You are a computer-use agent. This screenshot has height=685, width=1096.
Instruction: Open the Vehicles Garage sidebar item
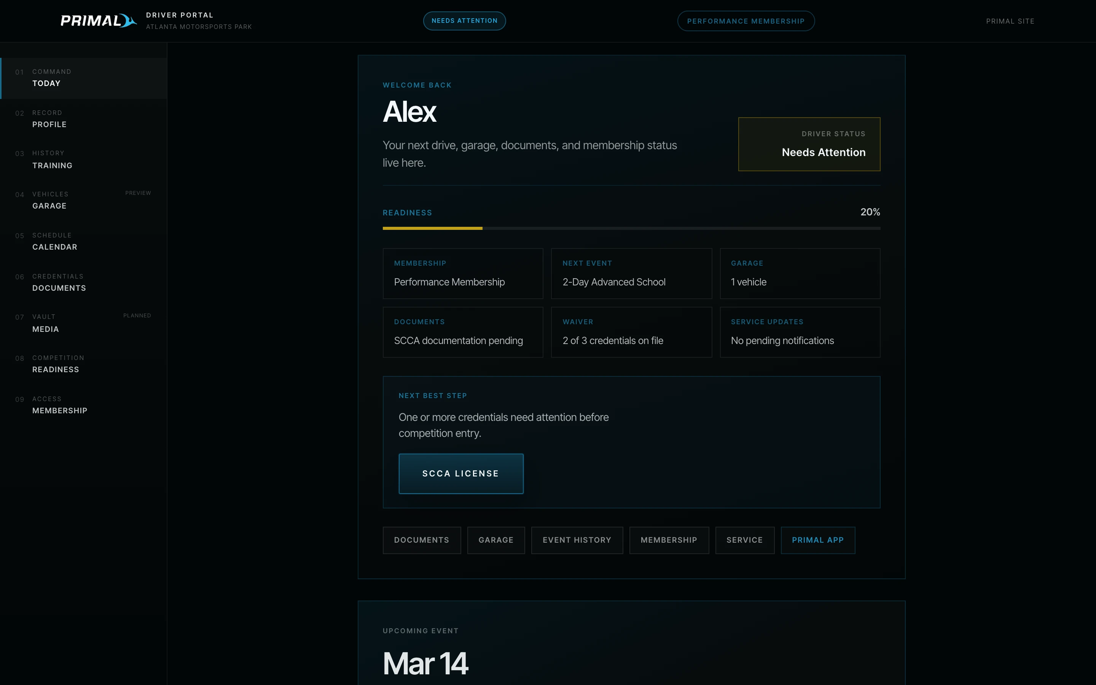(84, 200)
